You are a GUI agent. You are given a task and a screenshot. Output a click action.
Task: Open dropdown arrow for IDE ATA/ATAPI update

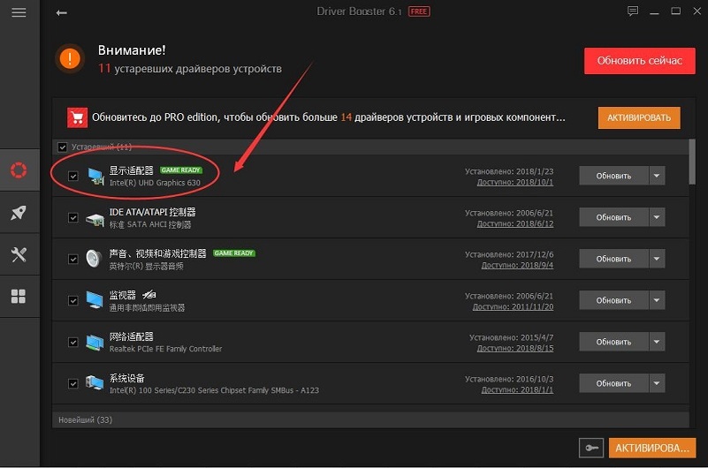pos(657,217)
